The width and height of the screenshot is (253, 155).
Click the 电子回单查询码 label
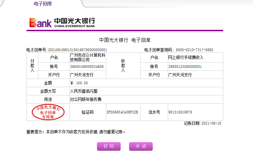pyautogui.click(x=159, y=50)
